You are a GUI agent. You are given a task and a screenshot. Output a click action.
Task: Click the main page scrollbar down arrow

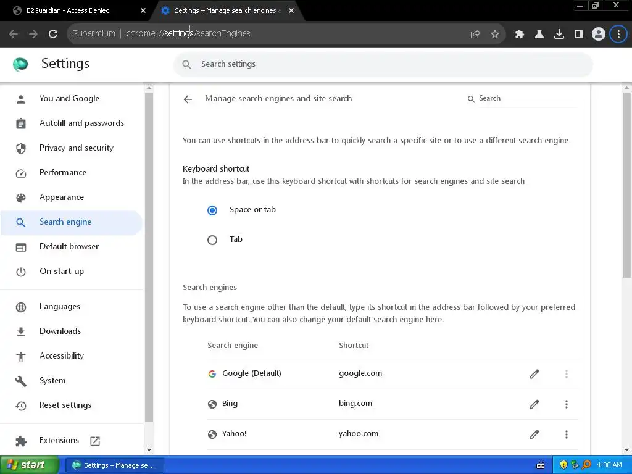pos(627,450)
